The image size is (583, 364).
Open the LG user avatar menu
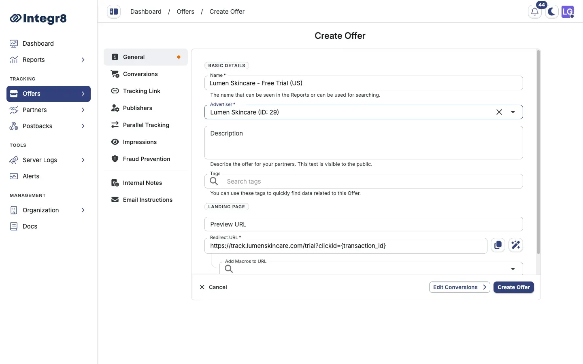coord(568,12)
